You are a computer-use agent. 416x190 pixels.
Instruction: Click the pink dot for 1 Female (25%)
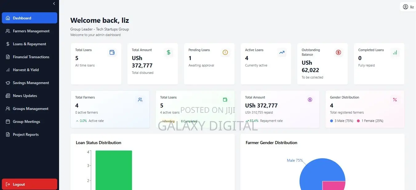pyautogui.click(x=358, y=121)
